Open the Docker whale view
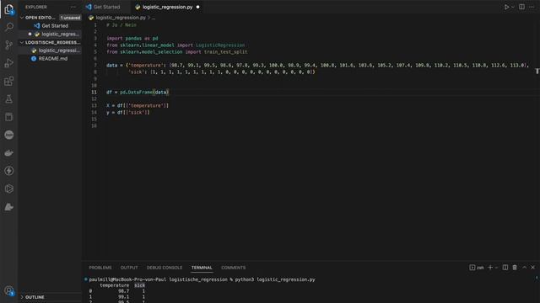 (9, 153)
